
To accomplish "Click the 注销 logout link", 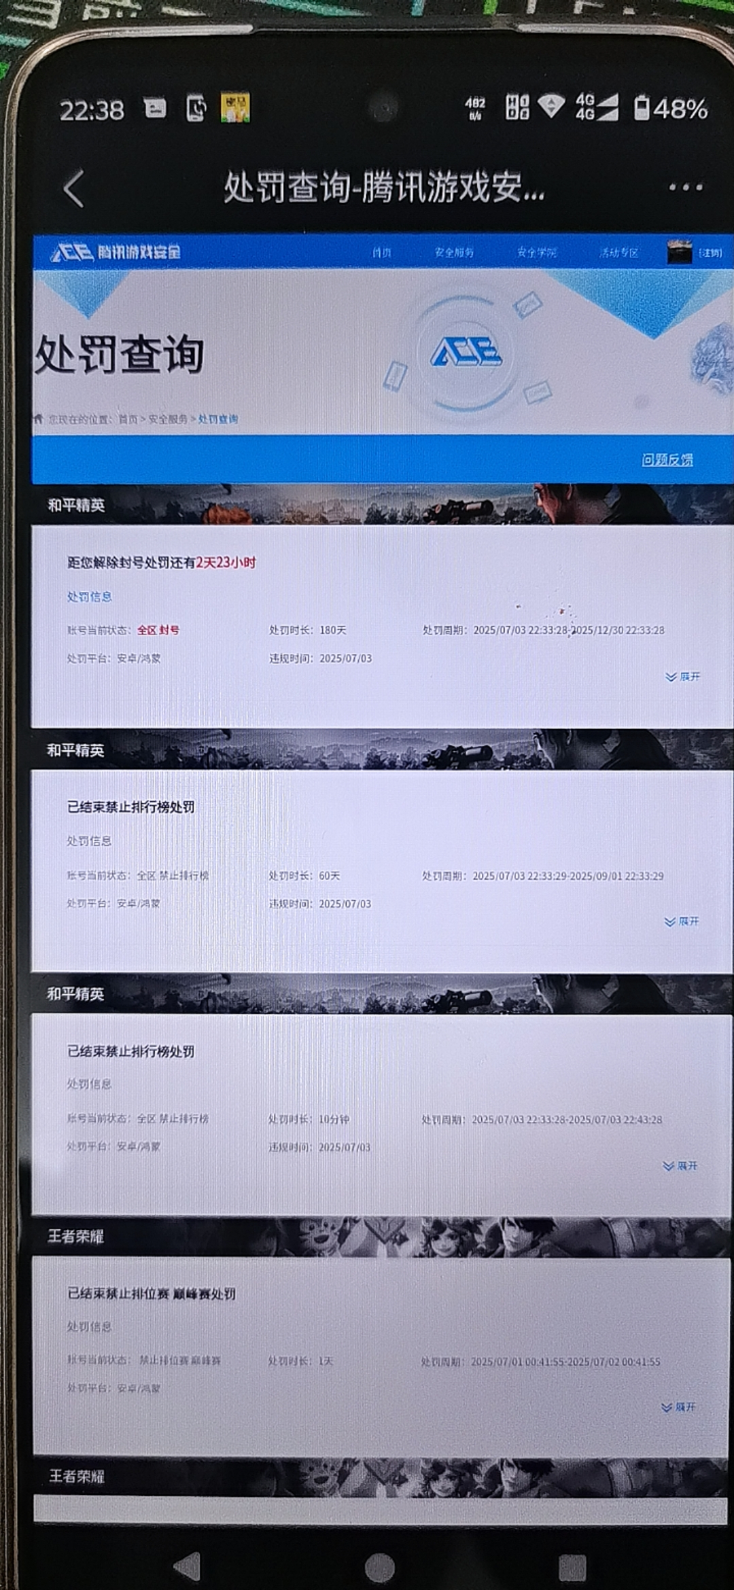I will click(710, 253).
